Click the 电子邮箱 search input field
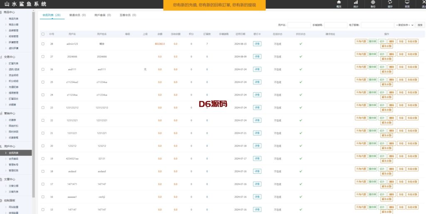The image size is (426, 214). coord(377,25)
